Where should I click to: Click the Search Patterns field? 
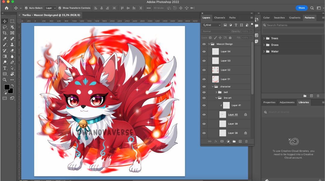click(293, 25)
